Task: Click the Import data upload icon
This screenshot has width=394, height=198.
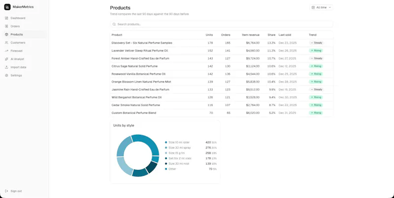Action: pos(6,67)
